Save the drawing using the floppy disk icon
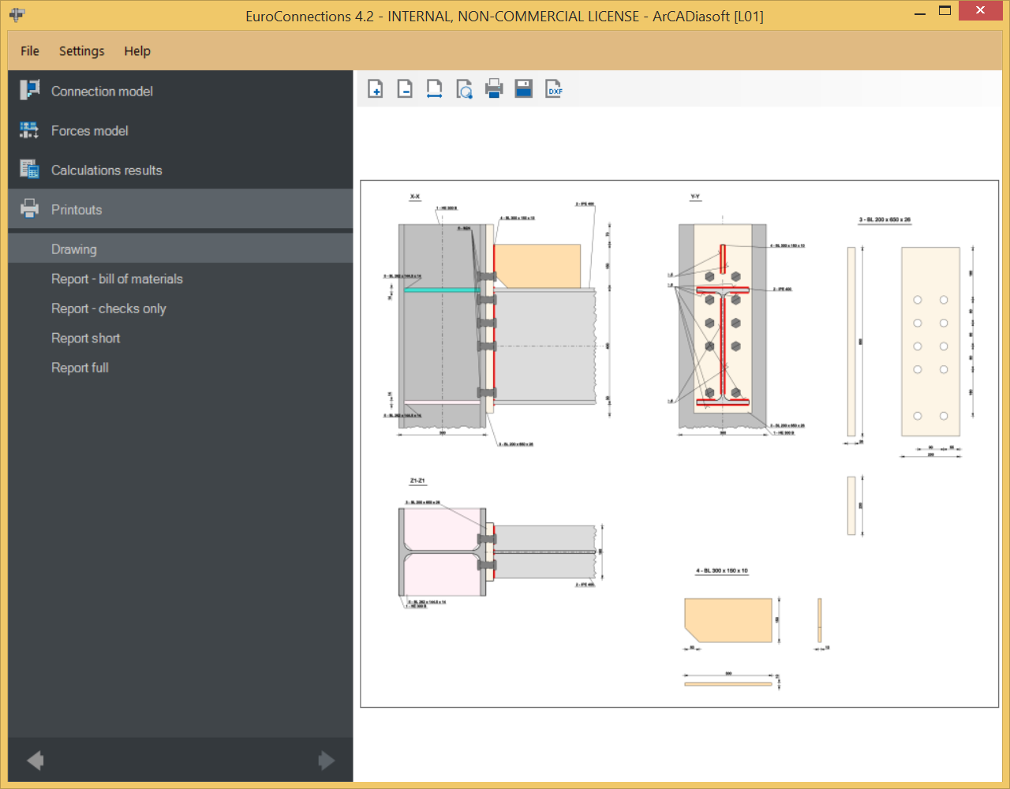This screenshot has width=1010, height=789. pos(523,89)
